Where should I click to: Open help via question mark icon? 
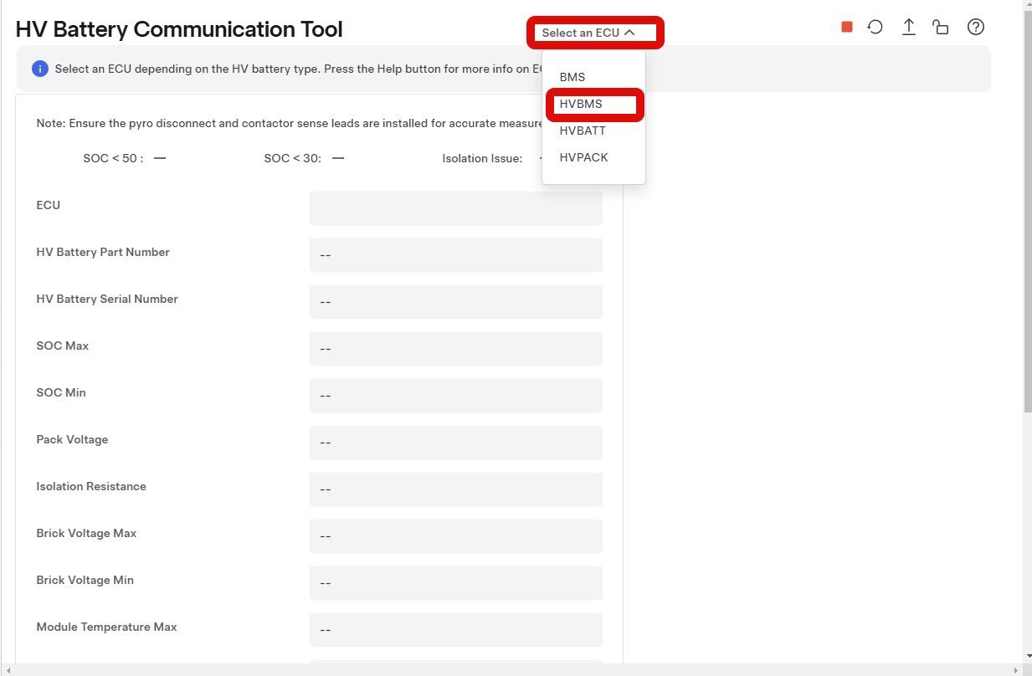975,27
